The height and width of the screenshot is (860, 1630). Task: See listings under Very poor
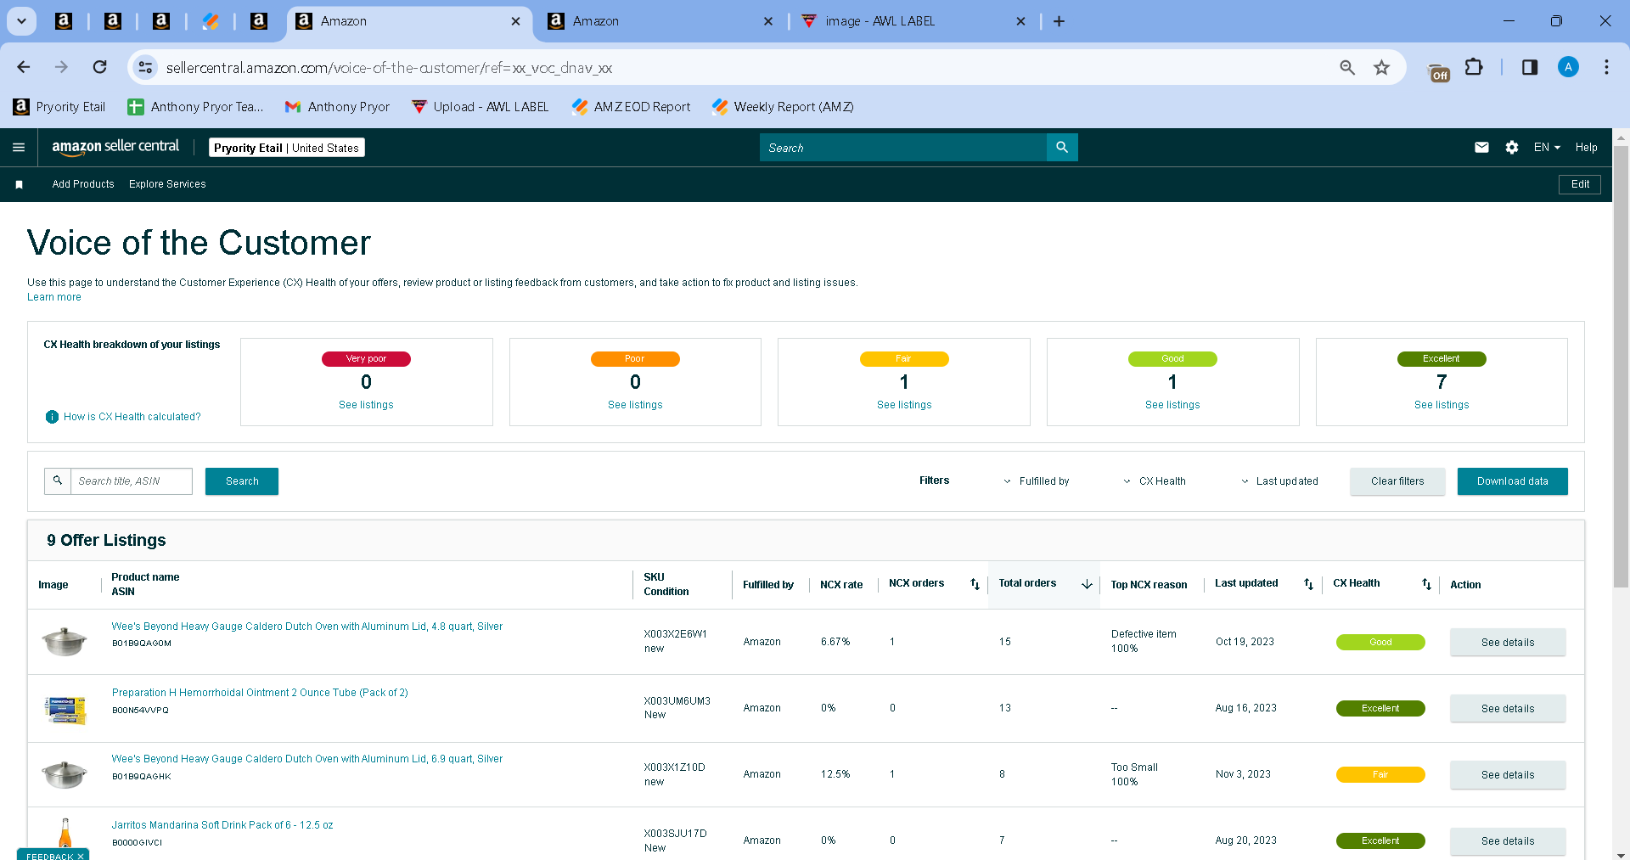coord(366,405)
